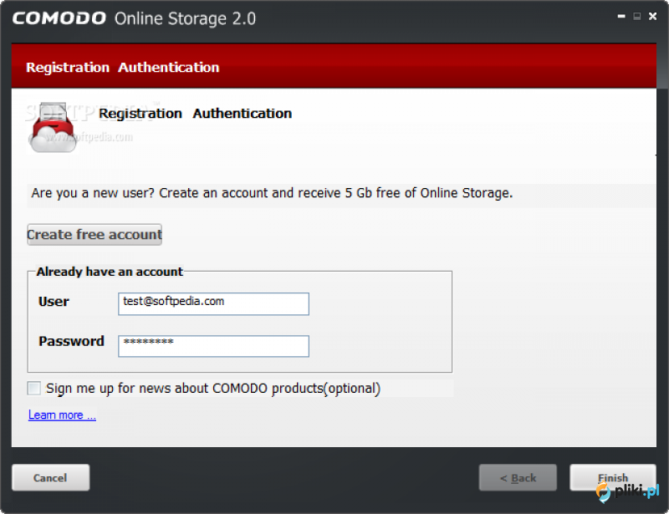Close the COMODO Online Storage window
Image resolution: width=669 pixels, height=514 pixels.
(652, 16)
